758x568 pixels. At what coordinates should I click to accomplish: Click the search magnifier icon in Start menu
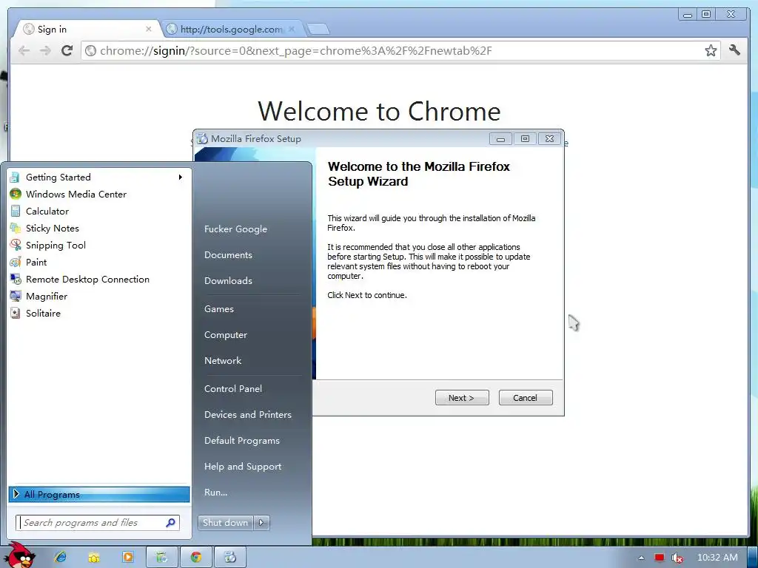tap(171, 523)
